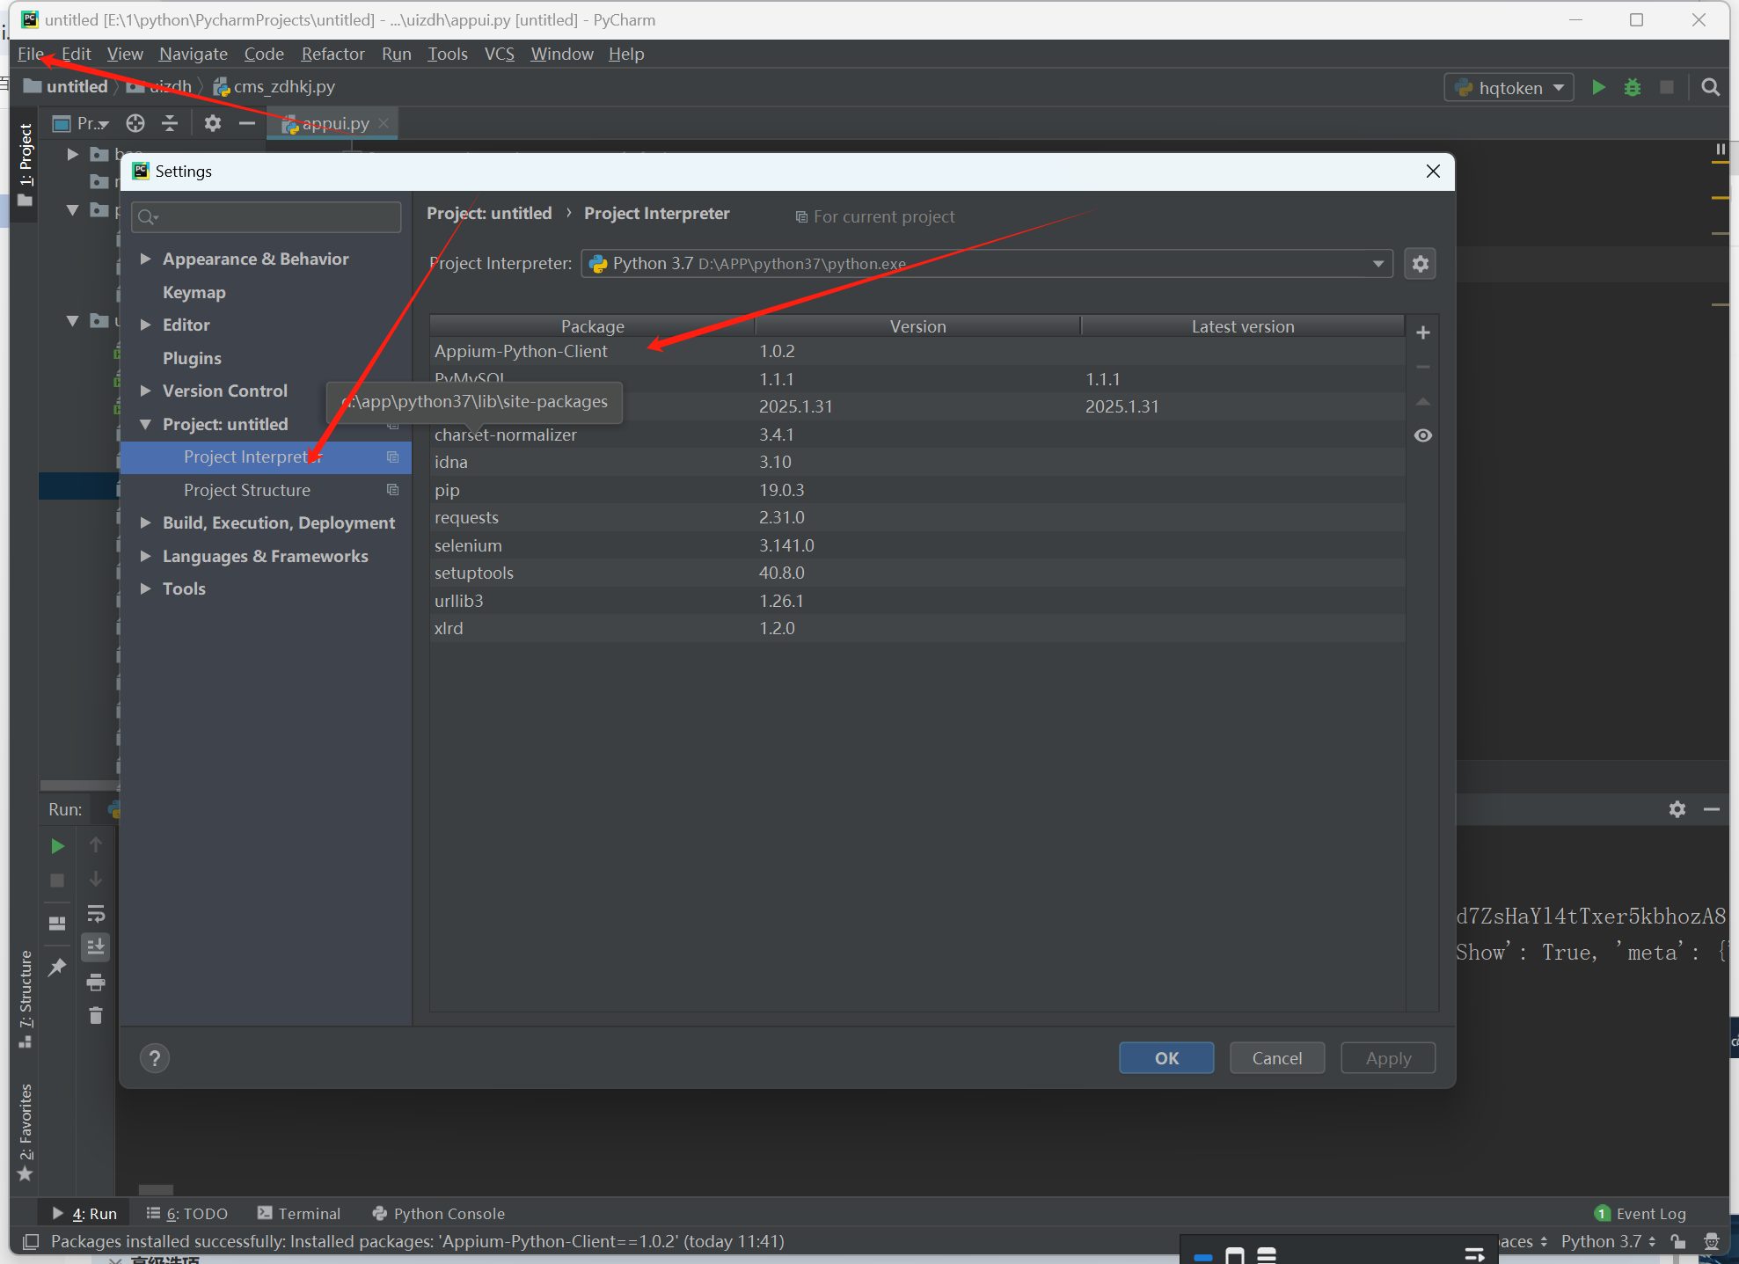Click the Settings search input field
The image size is (1739, 1264).
tap(273, 216)
